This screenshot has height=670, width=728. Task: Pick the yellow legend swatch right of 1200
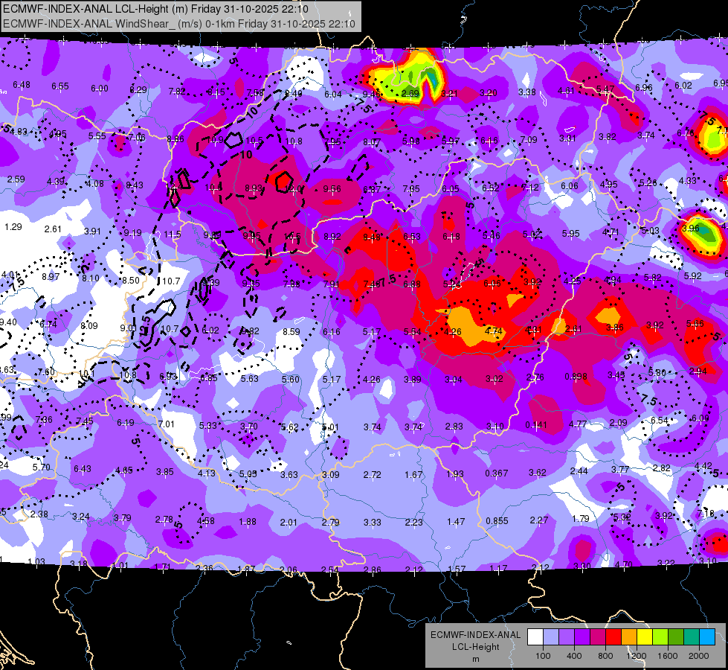(x=645, y=636)
